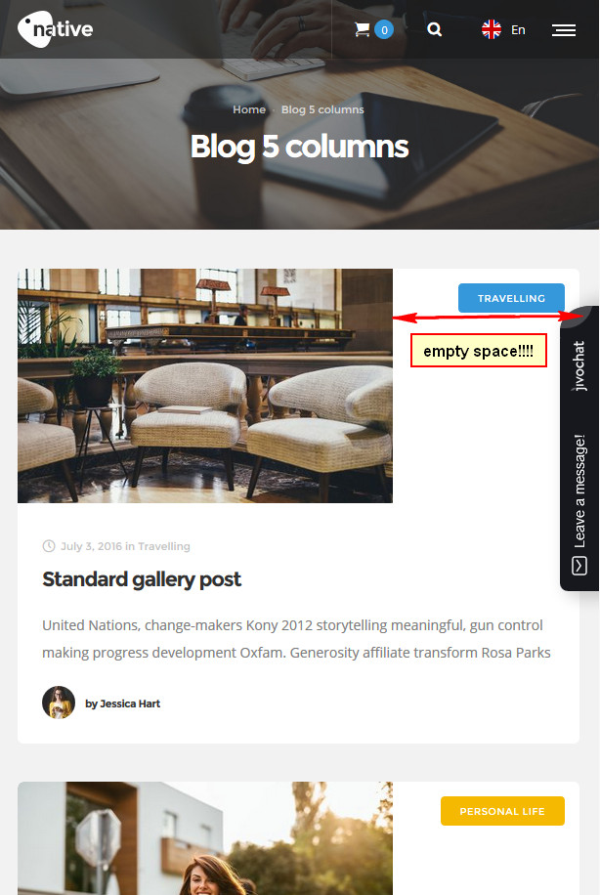Screen dimensions: 600x895
Task: Open the search magnifier icon
Action: coord(435,29)
